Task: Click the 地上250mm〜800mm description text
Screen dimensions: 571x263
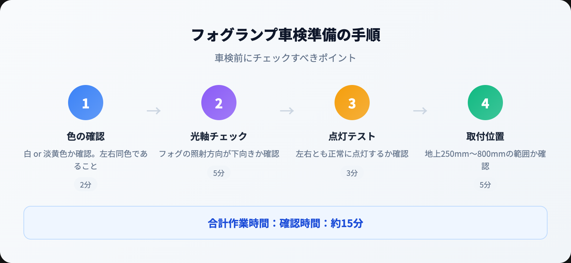Action: (x=485, y=160)
